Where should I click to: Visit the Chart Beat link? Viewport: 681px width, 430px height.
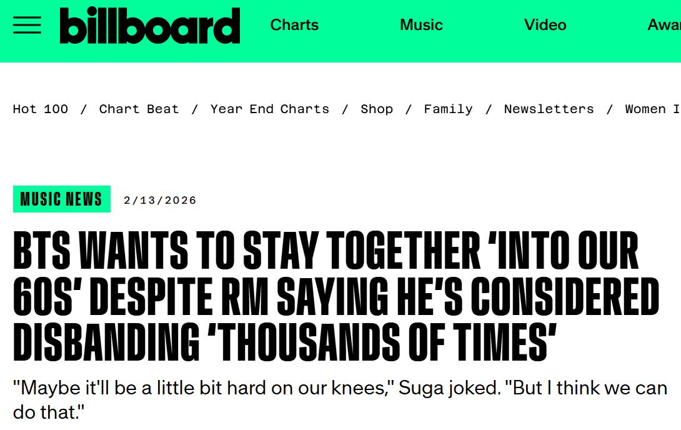pyautogui.click(x=139, y=109)
